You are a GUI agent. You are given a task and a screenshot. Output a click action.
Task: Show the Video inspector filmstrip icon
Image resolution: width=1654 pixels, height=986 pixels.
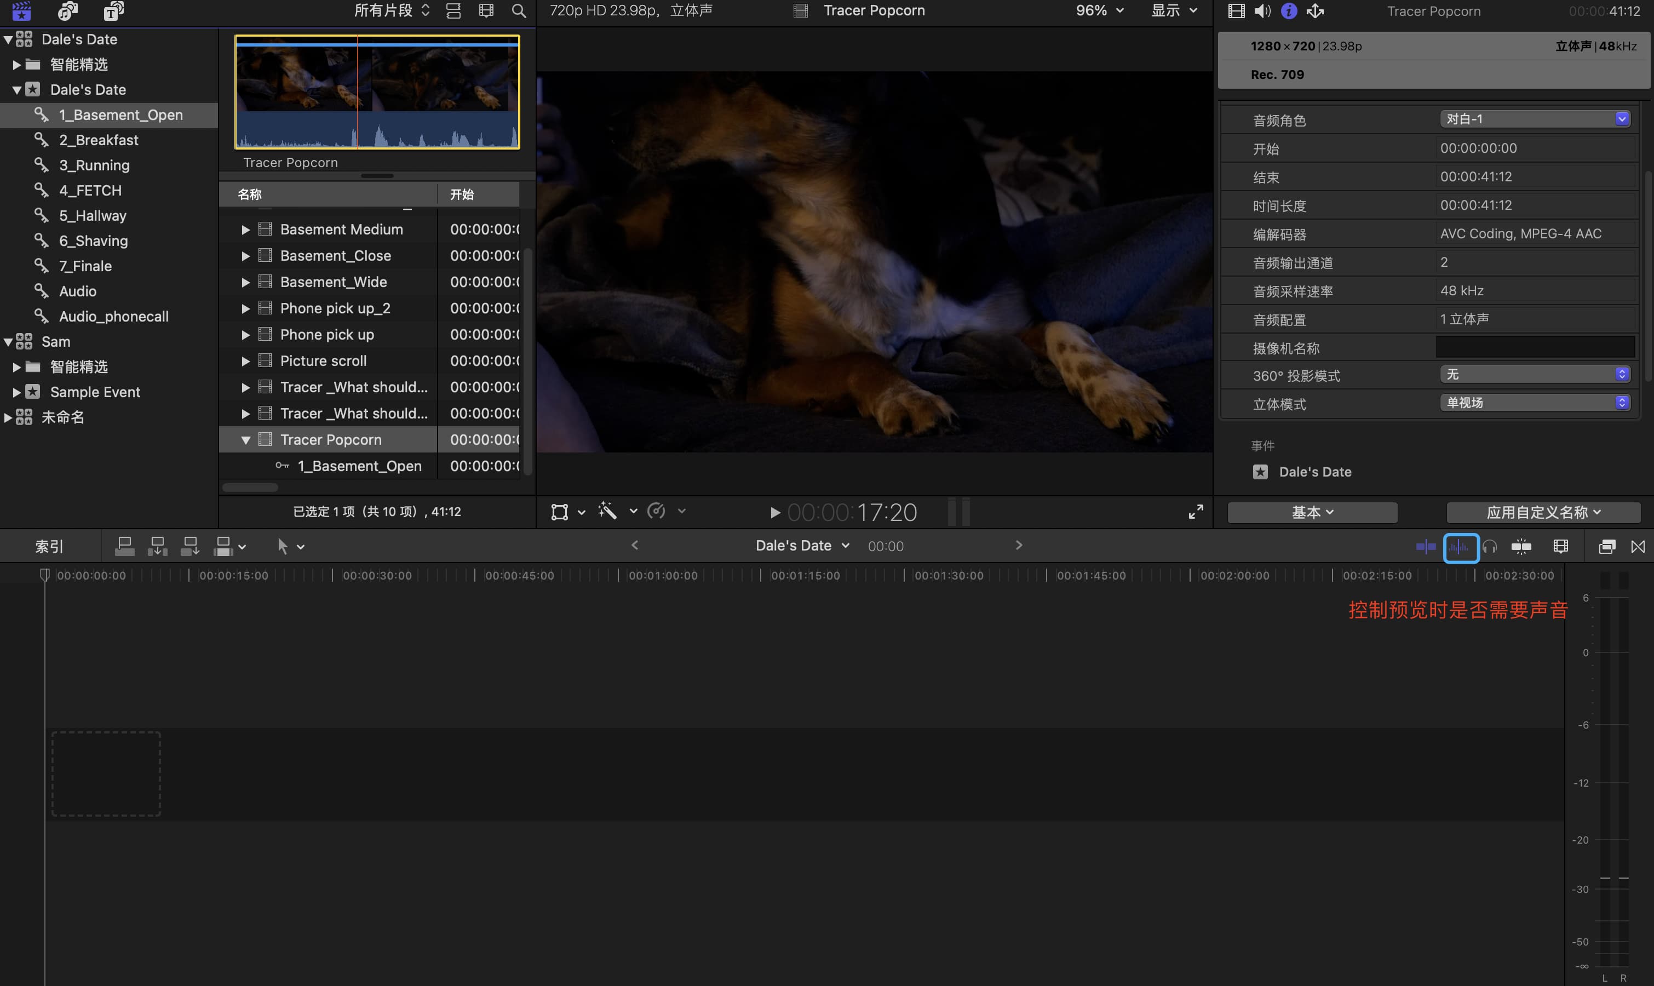coord(1236,10)
